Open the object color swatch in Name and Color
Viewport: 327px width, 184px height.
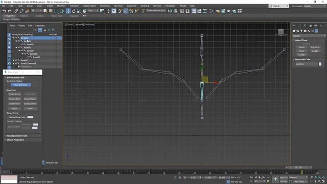tap(320, 64)
